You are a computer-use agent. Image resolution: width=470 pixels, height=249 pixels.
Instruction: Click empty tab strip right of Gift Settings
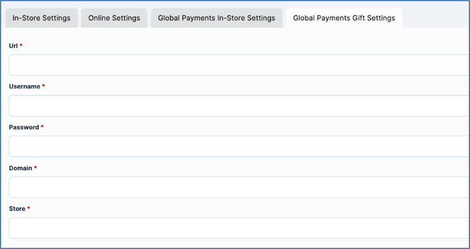(436, 18)
